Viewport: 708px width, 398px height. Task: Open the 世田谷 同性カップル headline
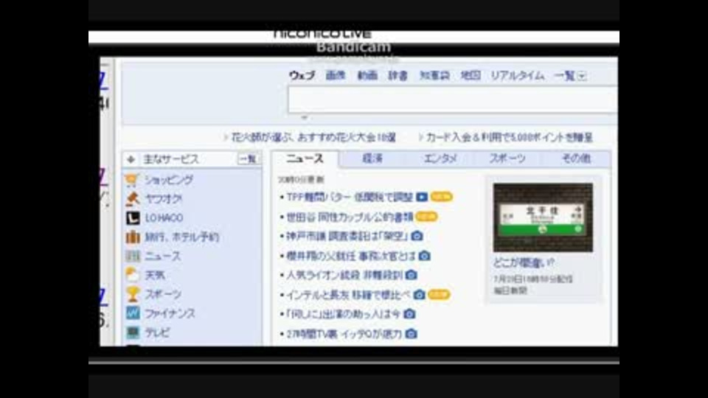tap(350, 217)
